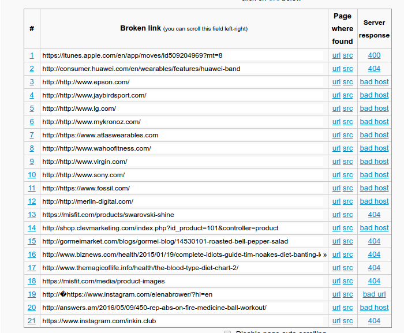Select the merlin-digital.com broken link field
Image resolution: width=404 pixels, height=333 pixels.
point(182,201)
